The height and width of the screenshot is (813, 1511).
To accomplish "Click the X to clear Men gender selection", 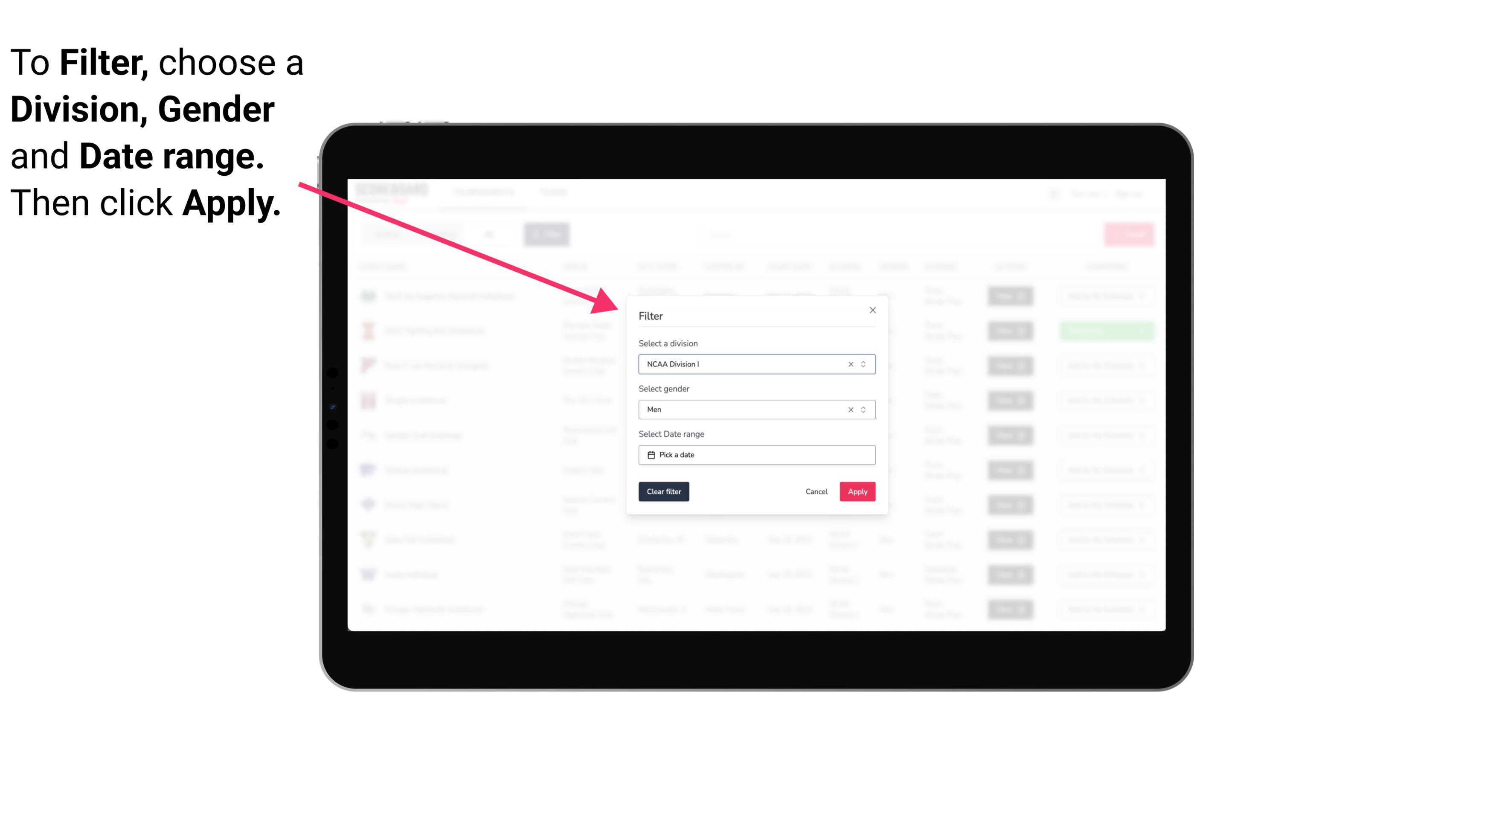I will [x=850, y=409].
